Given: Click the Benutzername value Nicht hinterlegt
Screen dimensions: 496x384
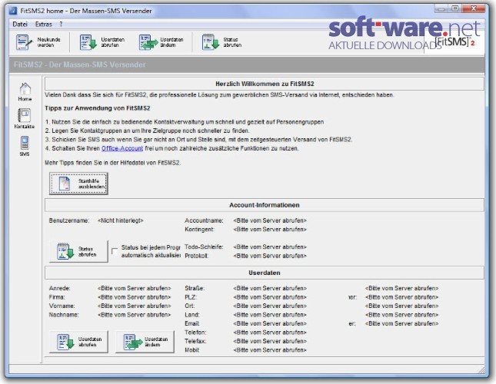Looking at the screenshot, I should point(121,220).
